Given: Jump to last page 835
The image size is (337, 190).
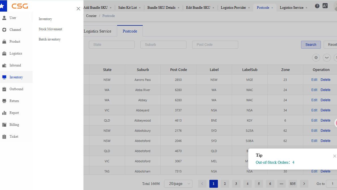Looking at the screenshot, I should coord(293,184).
